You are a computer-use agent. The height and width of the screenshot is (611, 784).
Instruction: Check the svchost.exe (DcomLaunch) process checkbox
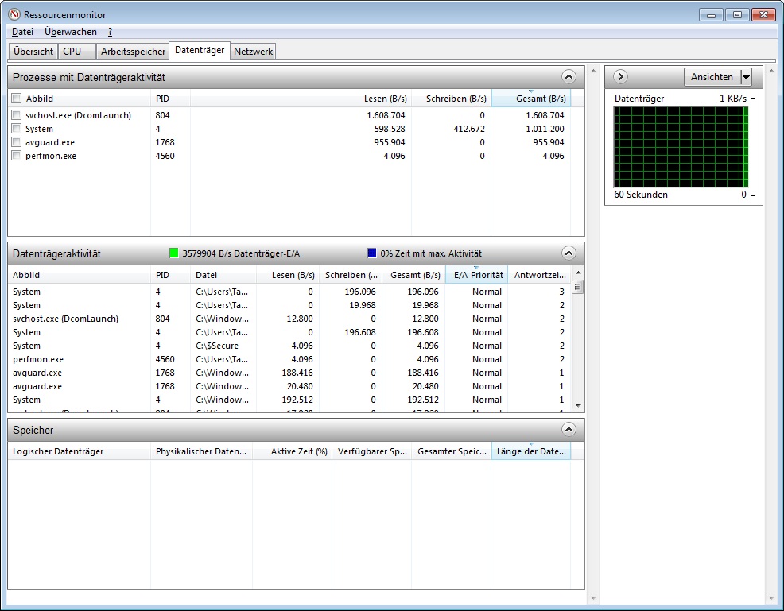17,115
